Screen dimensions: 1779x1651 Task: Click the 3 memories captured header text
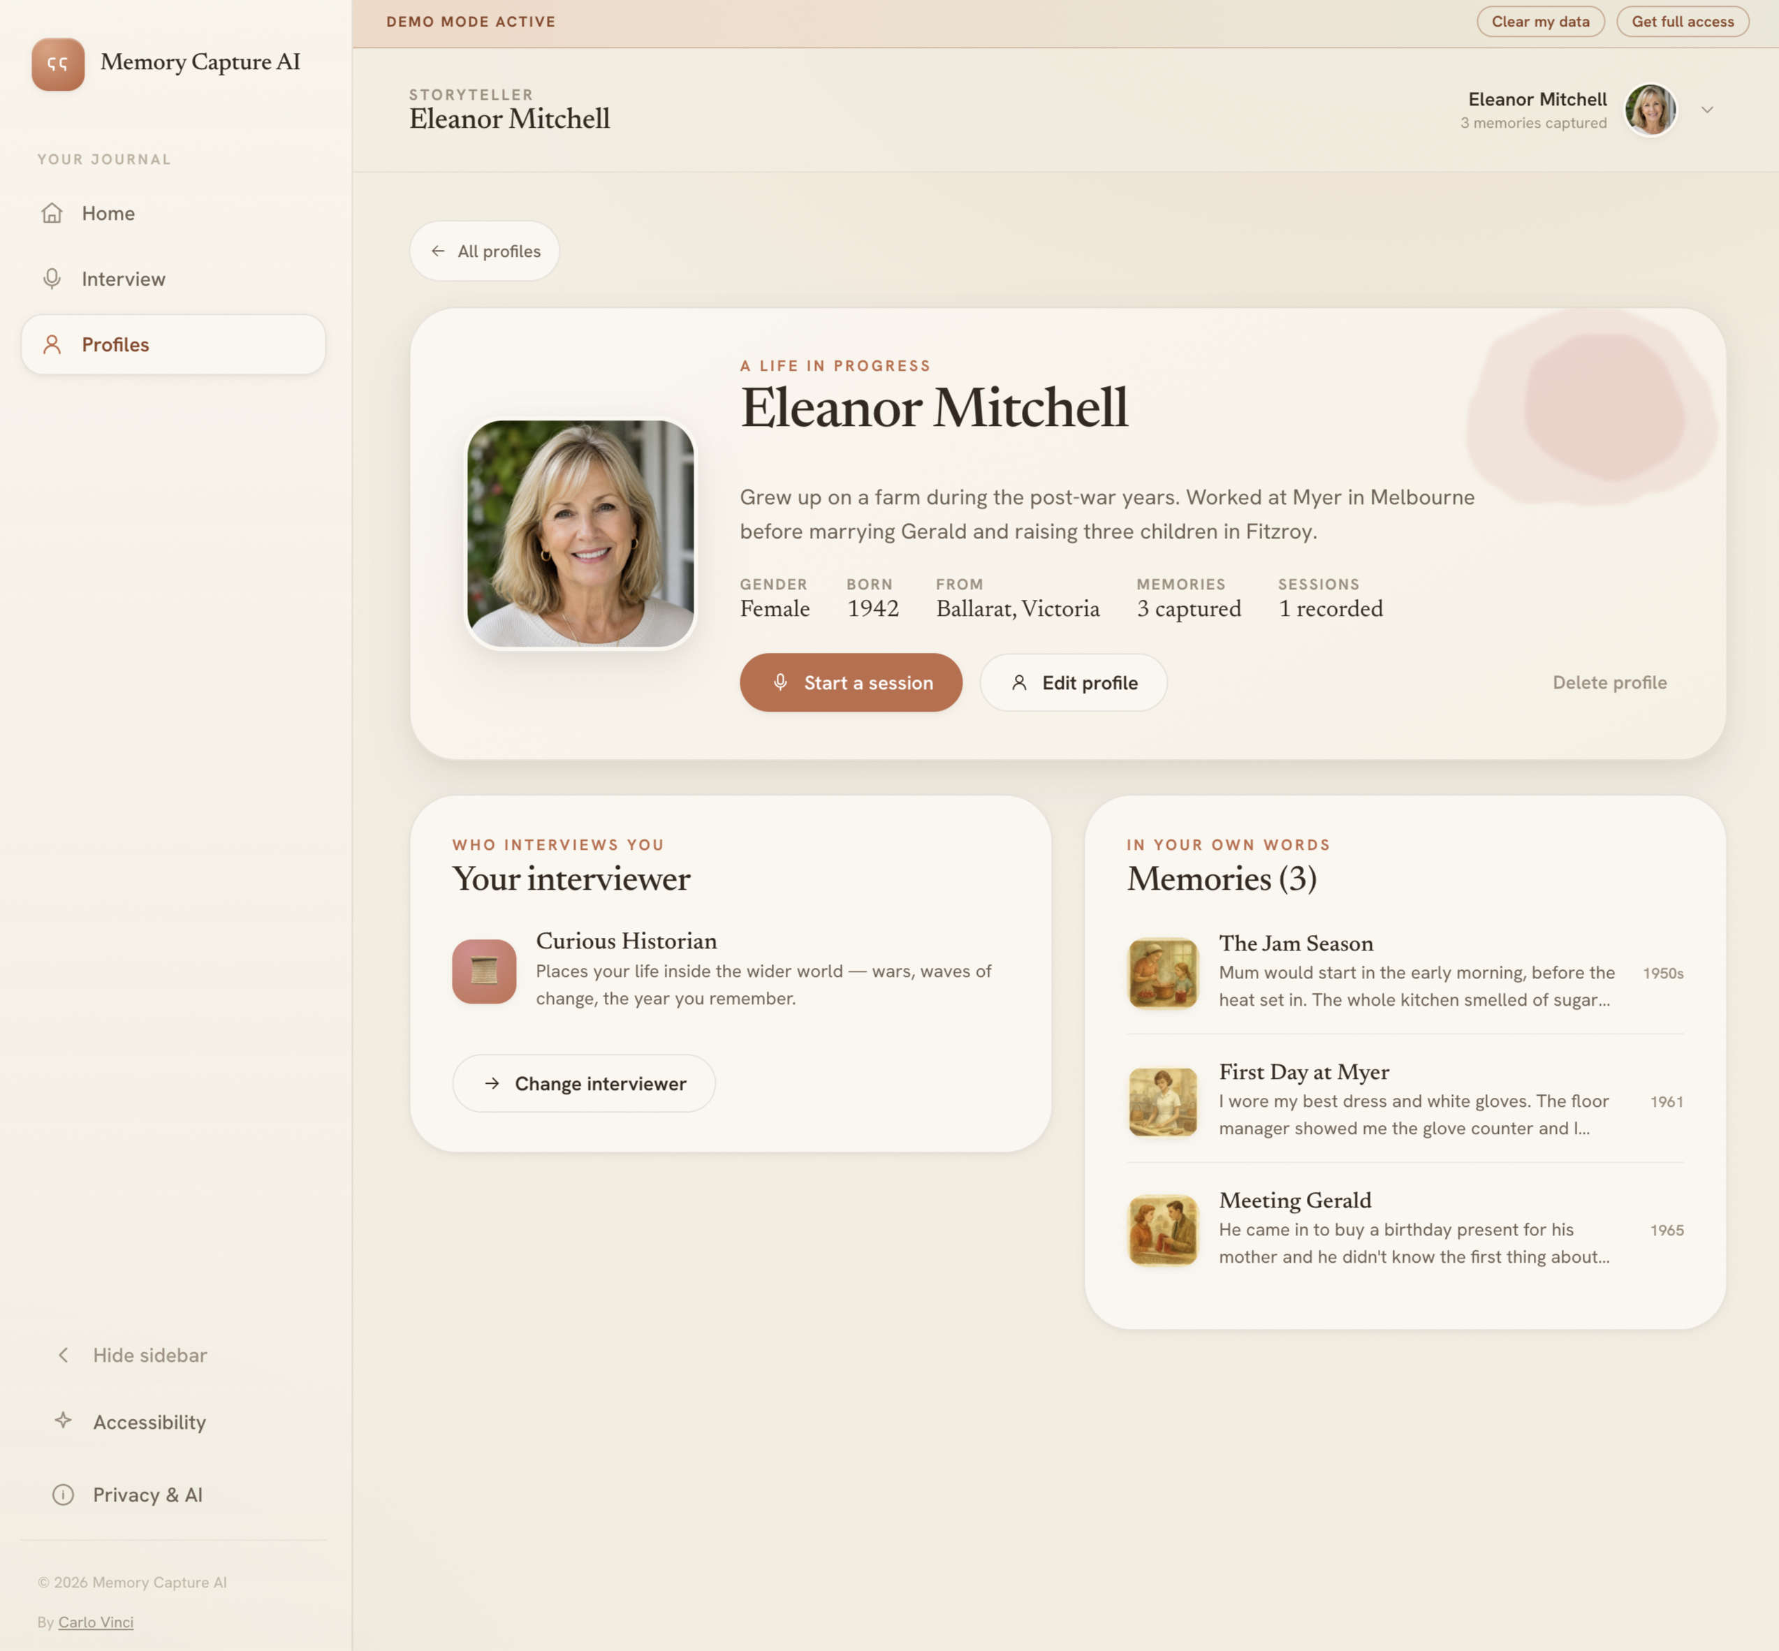pos(1533,124)
